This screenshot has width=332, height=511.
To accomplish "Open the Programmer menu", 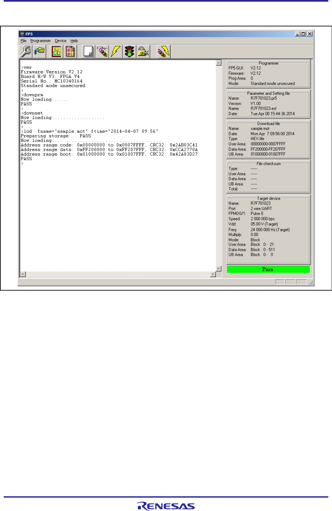I will [x=40, y=41].
